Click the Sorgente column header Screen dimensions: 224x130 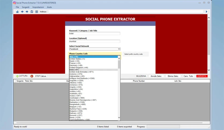(x=20, y=81)
